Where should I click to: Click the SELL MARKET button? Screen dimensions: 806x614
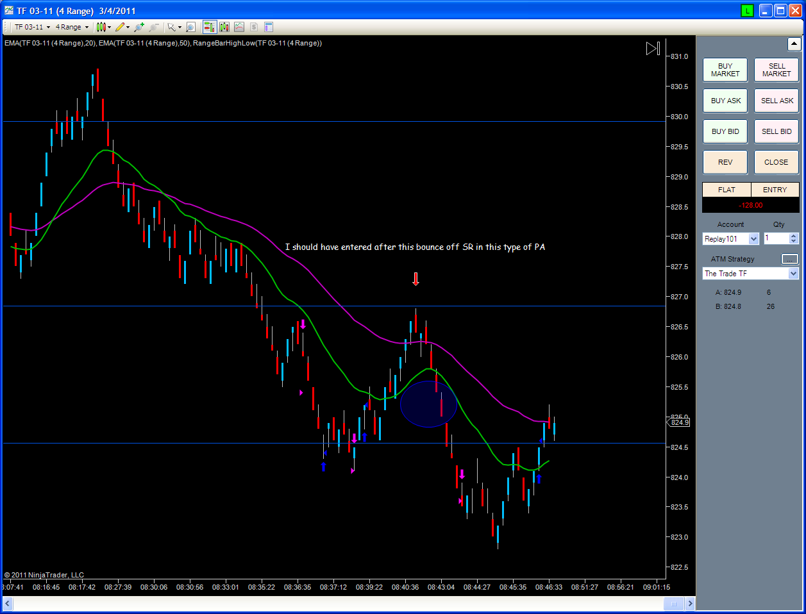coord(777,70)
